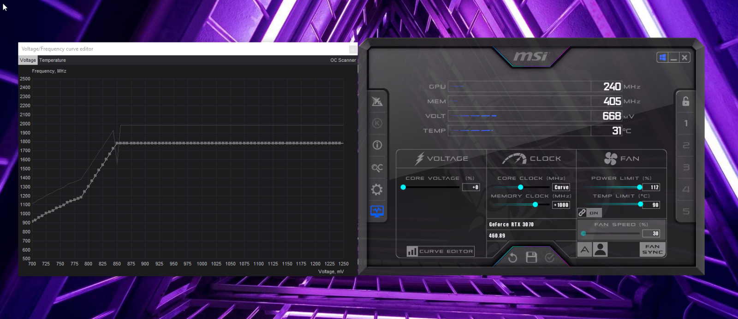738x319 pixels.
Task: Click OC Scanner in the curve editor window
Action: tap(343, 60)
